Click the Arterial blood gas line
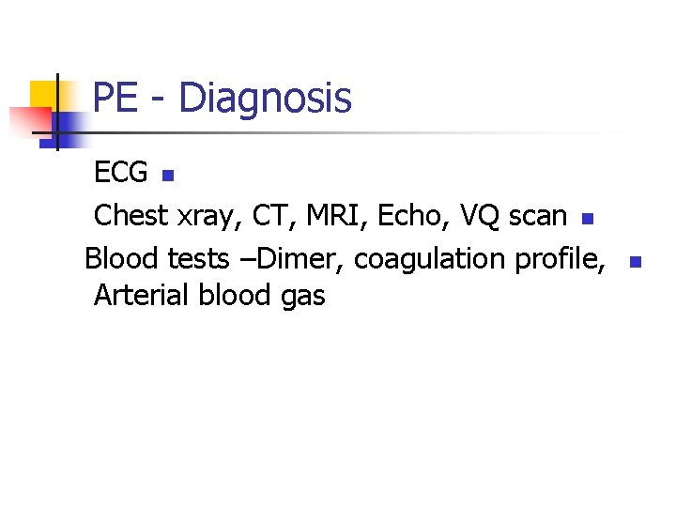Viewport: 676px width, 507px height. (x=209, y=296)
